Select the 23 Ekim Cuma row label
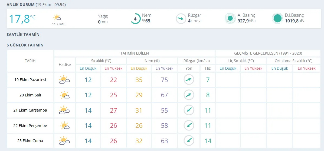The height and width of the screenshot is (151, 324). click(x=30, y=141)
